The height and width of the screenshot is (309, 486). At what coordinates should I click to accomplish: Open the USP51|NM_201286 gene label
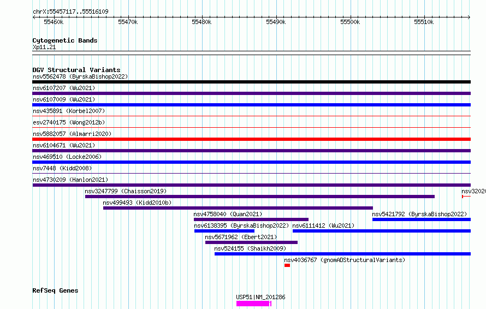[x=260, y=297]
